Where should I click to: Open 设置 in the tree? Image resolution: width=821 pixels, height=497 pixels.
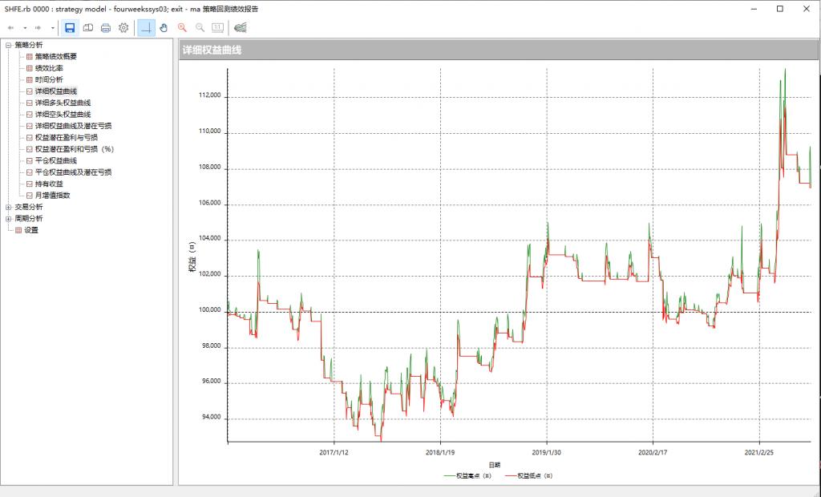(31, 230)
